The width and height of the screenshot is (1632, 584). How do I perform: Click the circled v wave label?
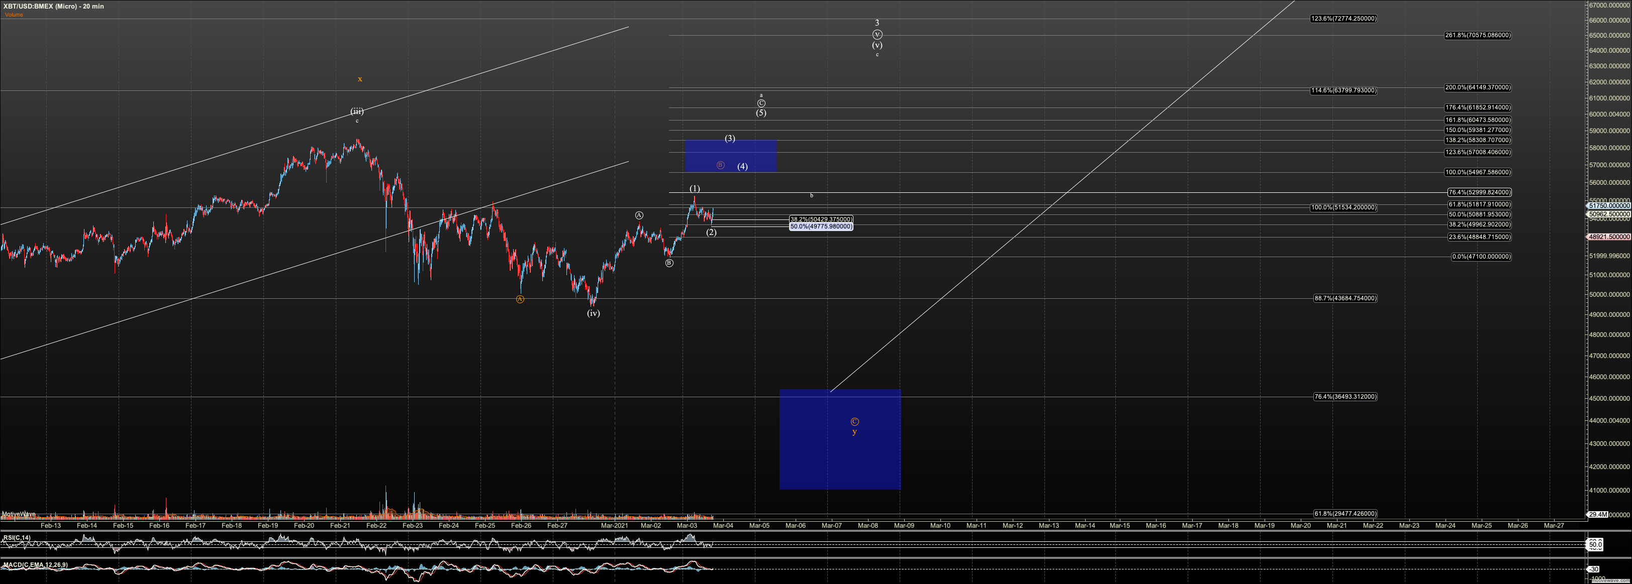[878, 35]
